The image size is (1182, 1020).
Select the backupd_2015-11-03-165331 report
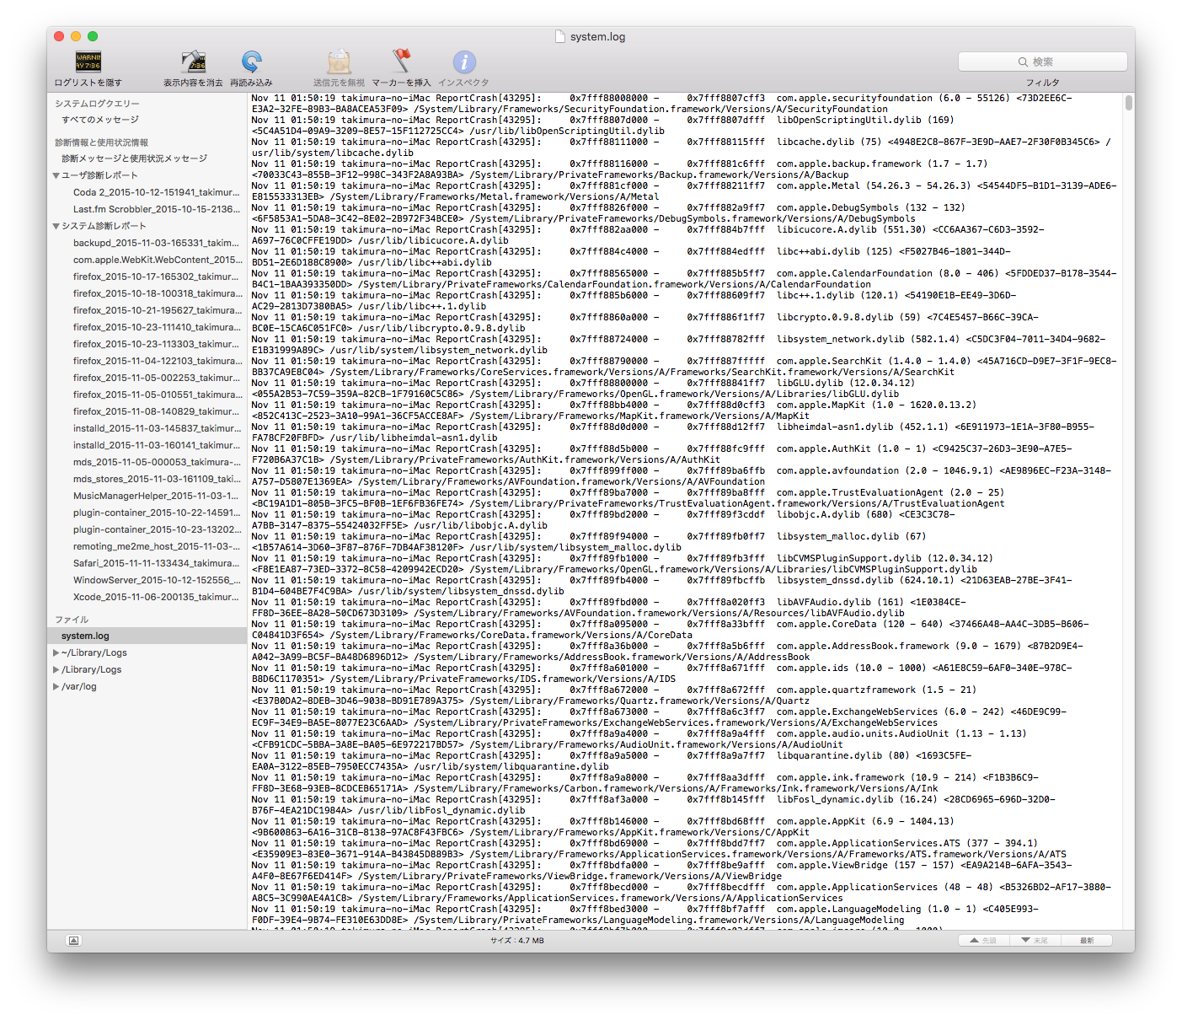point(157,243)
